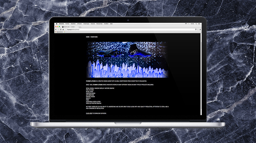Open the Historique menu
The width and height of the screenshot is (256, 143).
pyautogui.click(x=86, y=24)
